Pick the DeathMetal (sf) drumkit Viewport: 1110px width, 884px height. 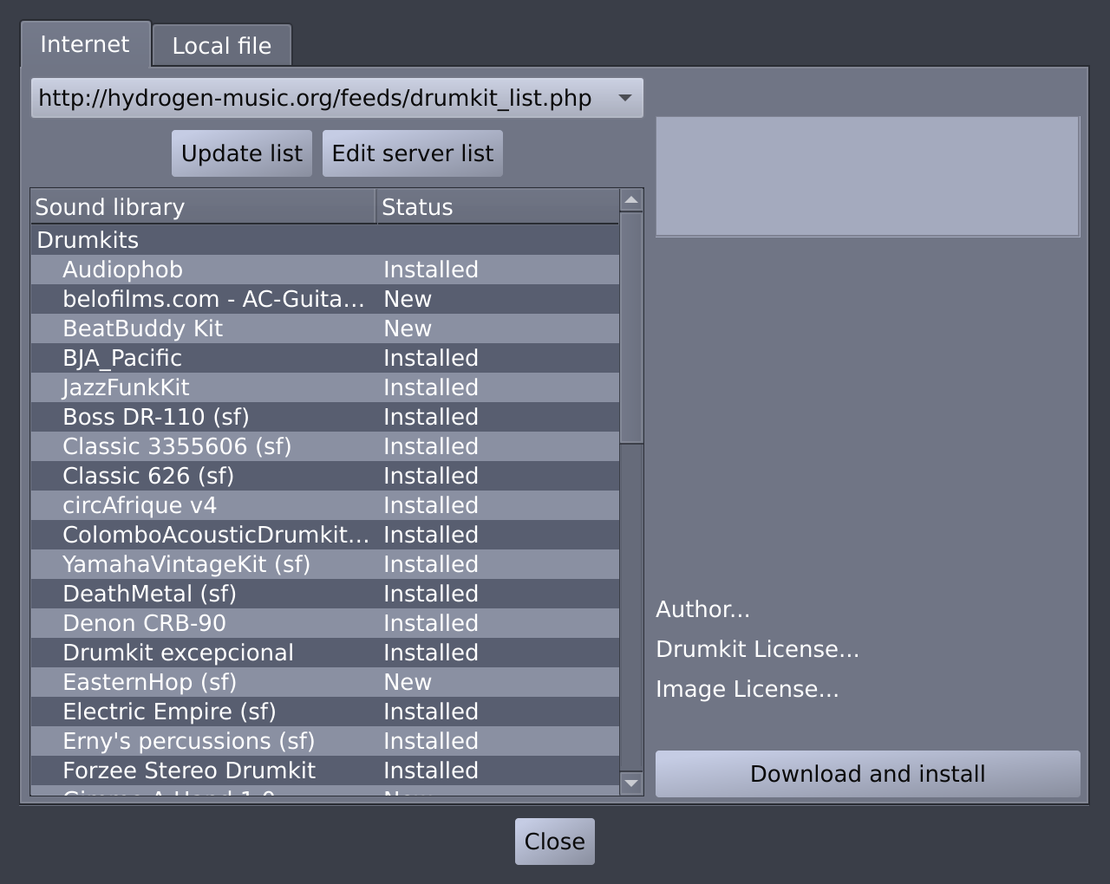coord(149,594)
